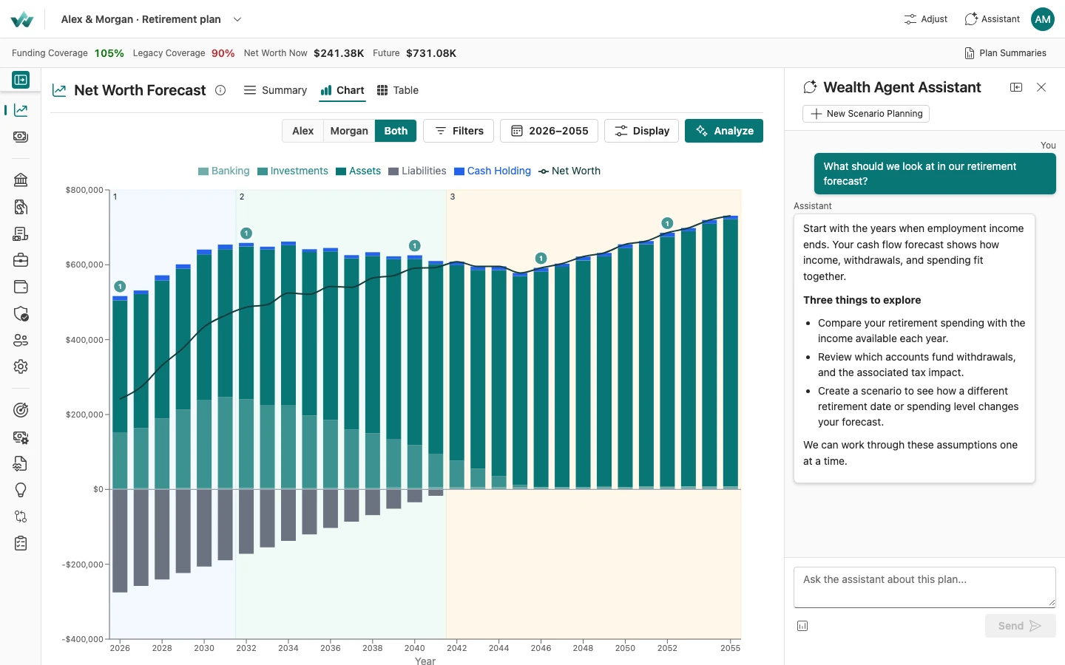Open the net worth chart sidebar icon

(x=21, y=110)
